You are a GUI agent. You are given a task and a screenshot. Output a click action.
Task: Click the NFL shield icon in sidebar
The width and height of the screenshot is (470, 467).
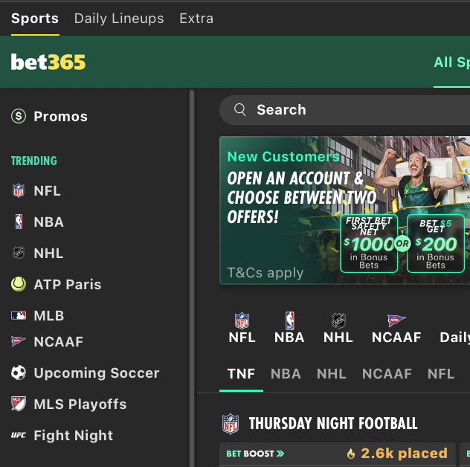click(19, 190)
